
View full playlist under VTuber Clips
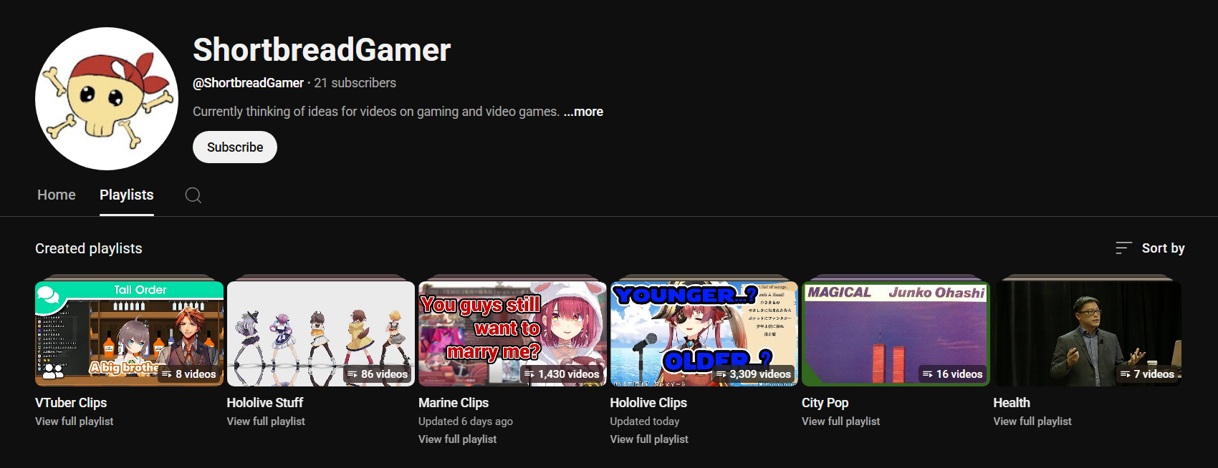coord(75,421)
